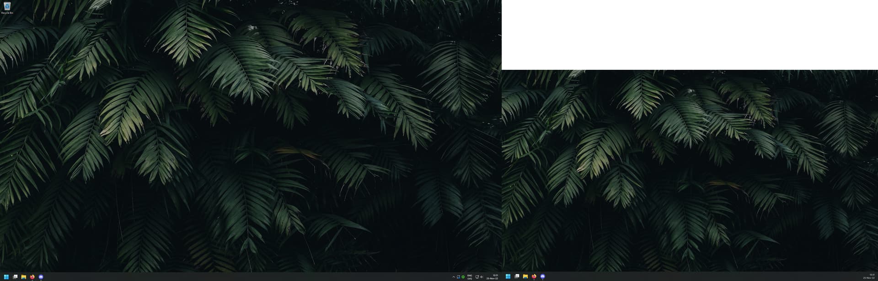Launch Firefox from left monitor taskbar
Image resolution: width=878 pixels, height=281 pixels.
tap(32, 276)
